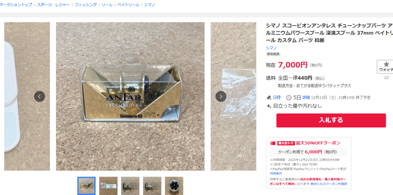The height and width of the screenshot is (195, 393).
Task: Click the red coupon ticket icon
Action: click(x=273, y=143)
